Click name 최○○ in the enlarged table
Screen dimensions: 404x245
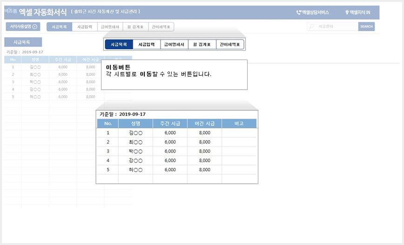point(136,142)
